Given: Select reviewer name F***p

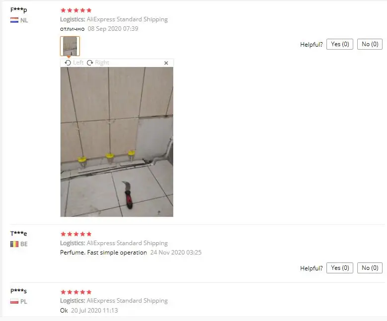Looking at the screenshot, I should (x=19, y=10).
